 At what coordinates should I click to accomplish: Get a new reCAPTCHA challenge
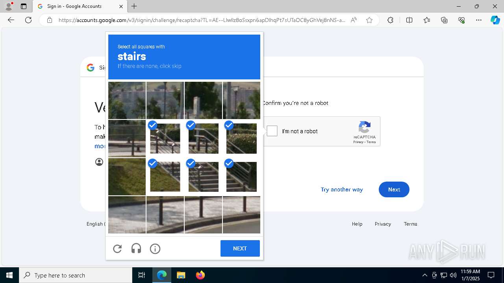117,248
